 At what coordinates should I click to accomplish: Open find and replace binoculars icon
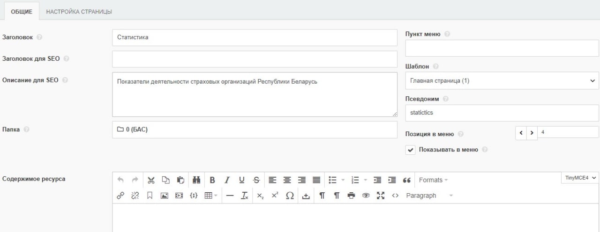tap(196, 180)
